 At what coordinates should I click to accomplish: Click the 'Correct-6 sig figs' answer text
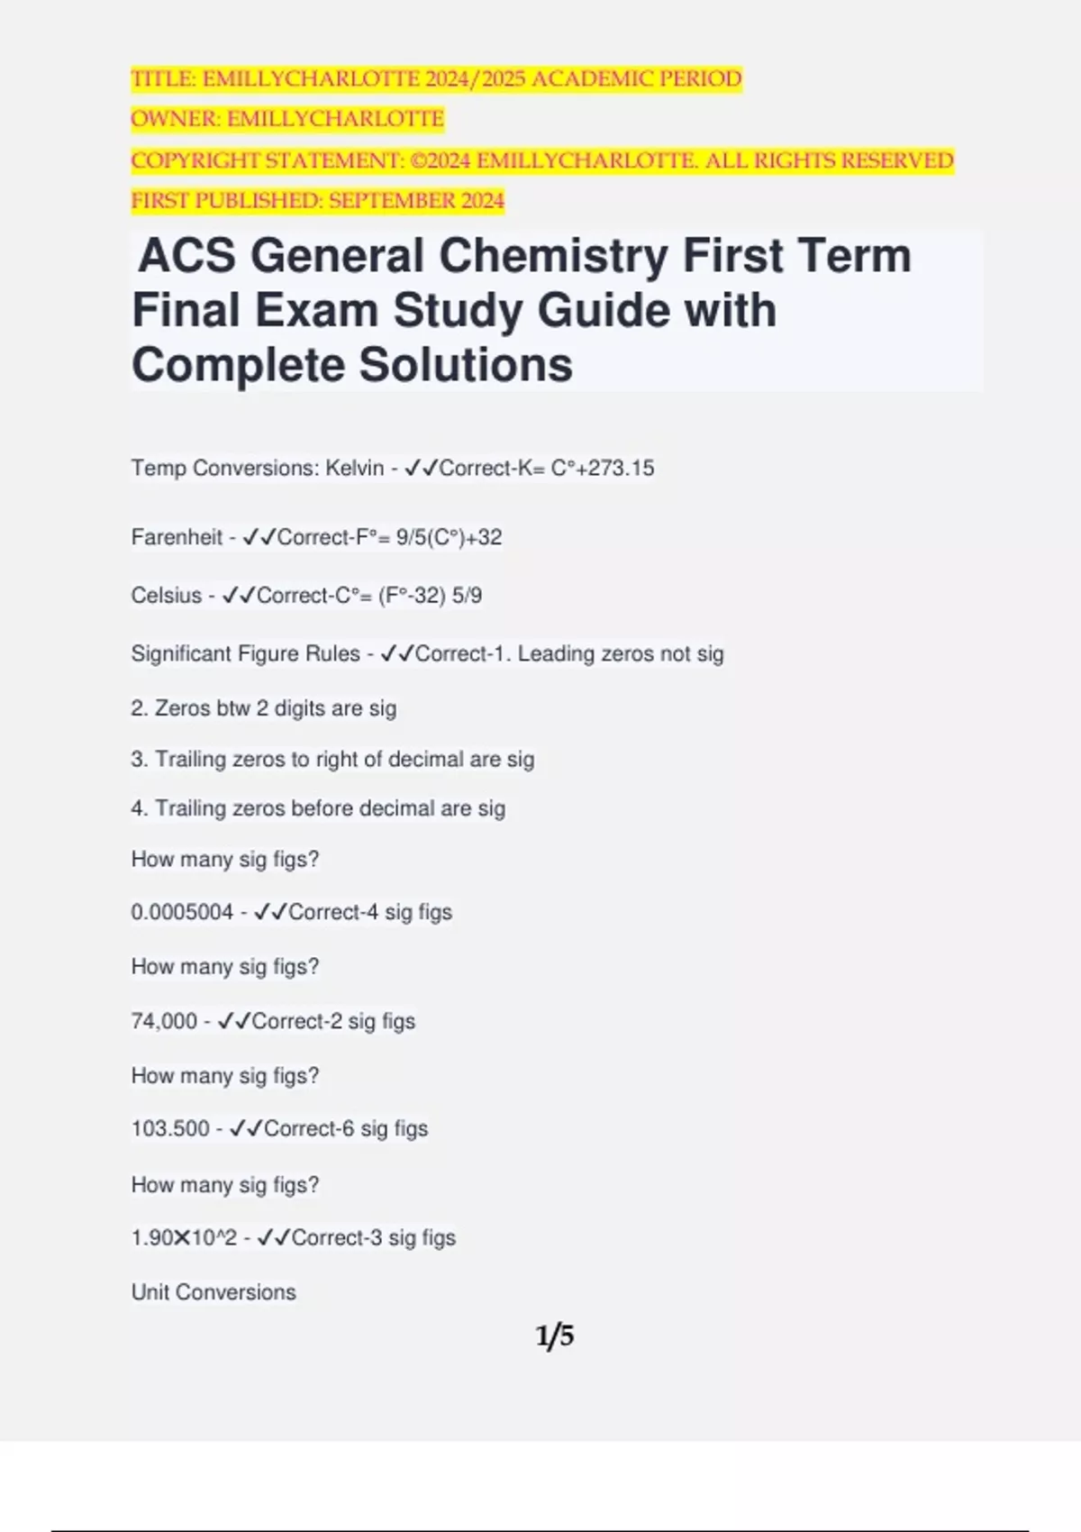coord(346,1129)
